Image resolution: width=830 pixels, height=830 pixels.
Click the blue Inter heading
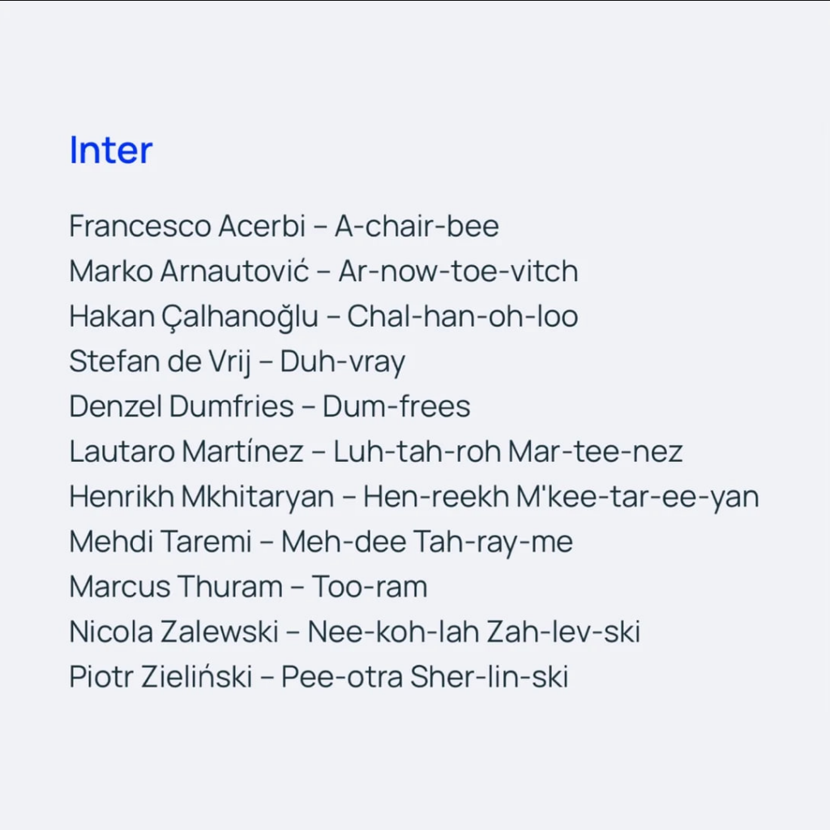point(111,150)
